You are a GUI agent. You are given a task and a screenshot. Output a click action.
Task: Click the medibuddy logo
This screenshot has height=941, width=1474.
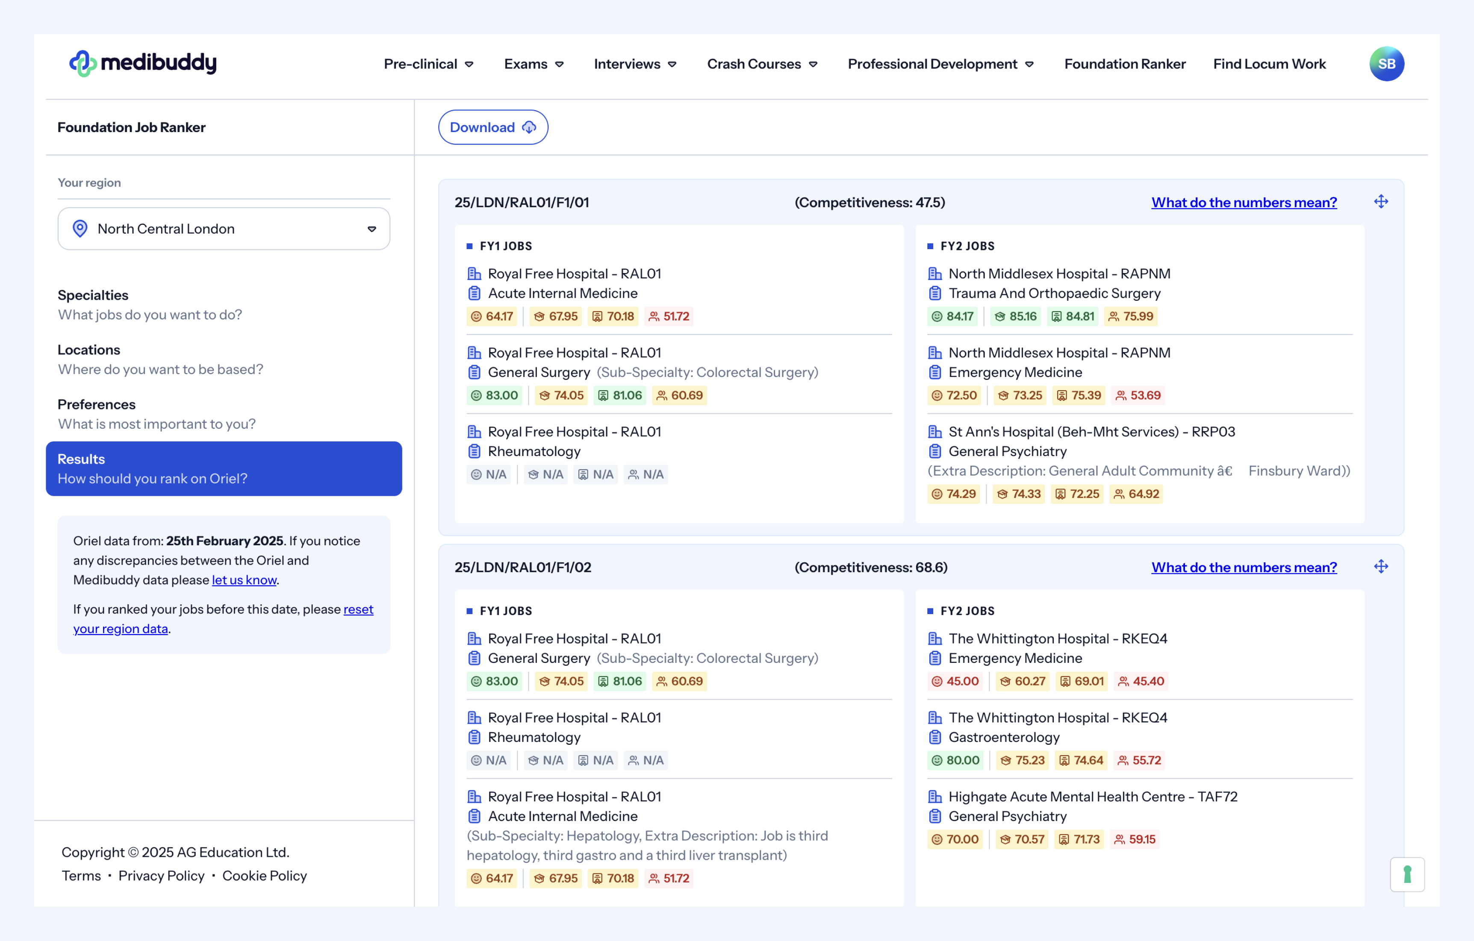pos(143,63)
